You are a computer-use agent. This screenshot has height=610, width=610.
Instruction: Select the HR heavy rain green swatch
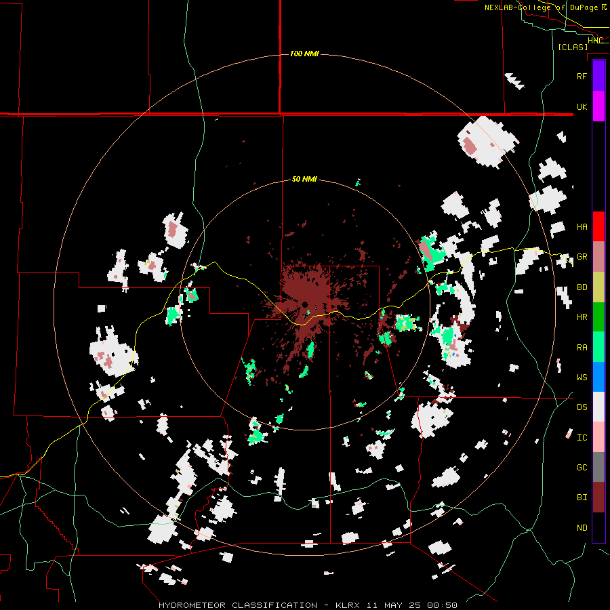[x=598, y=317]
